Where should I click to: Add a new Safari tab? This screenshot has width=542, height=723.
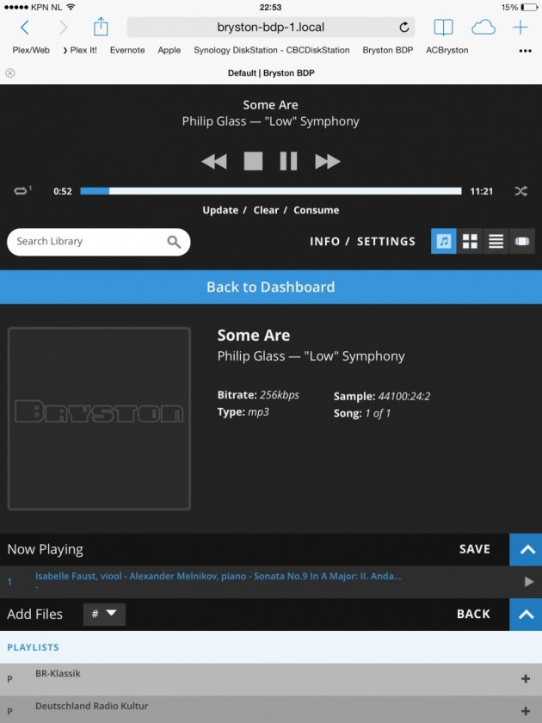pos(520,28)
